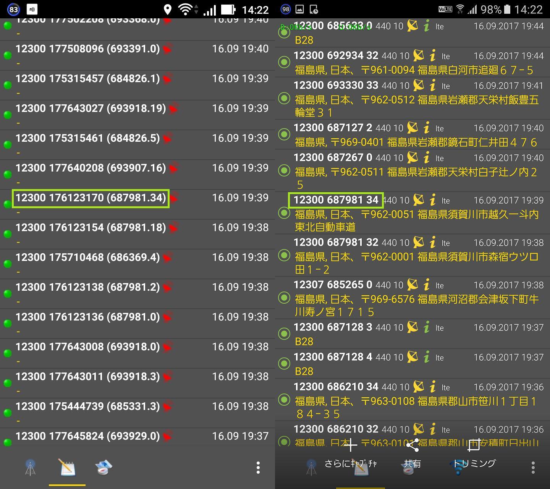Select the radio circle for row 687981 32
The width and height of the screenshot is (550, 489).
pos(284,255)
